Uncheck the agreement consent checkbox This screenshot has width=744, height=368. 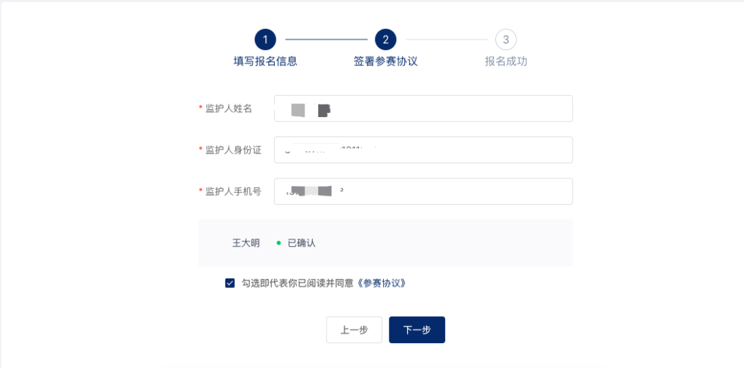tap(230, 283)
